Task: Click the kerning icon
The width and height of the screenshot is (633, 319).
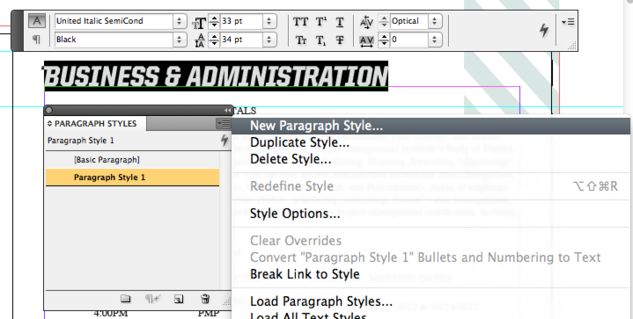Action: (x=366, y=22)
